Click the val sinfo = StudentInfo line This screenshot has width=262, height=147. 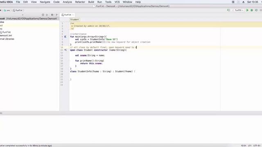[x=96, y=39]
